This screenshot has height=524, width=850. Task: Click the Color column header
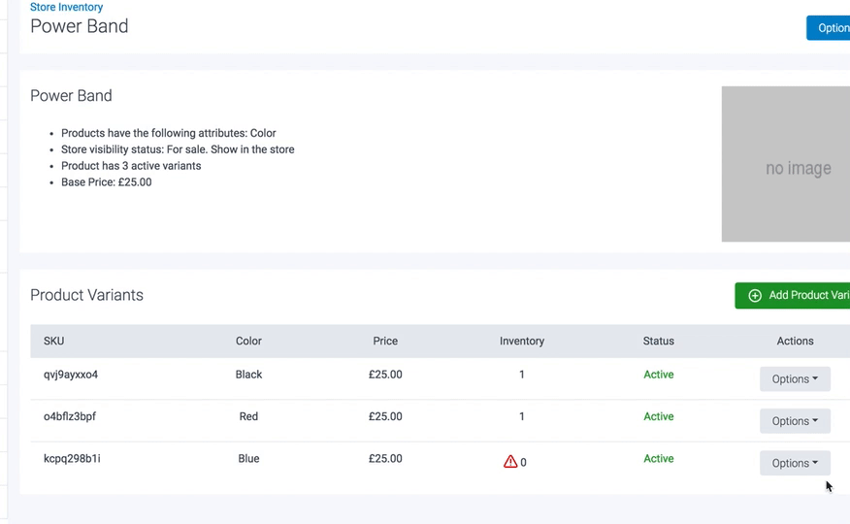(x=248, y=342)
